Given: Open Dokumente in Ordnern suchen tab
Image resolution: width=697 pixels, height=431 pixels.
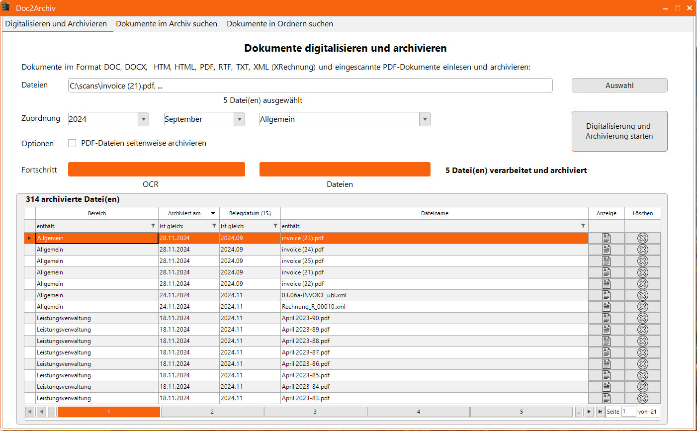Looking at the screenshot, I should pyautogui.click(x=279, y=24).
